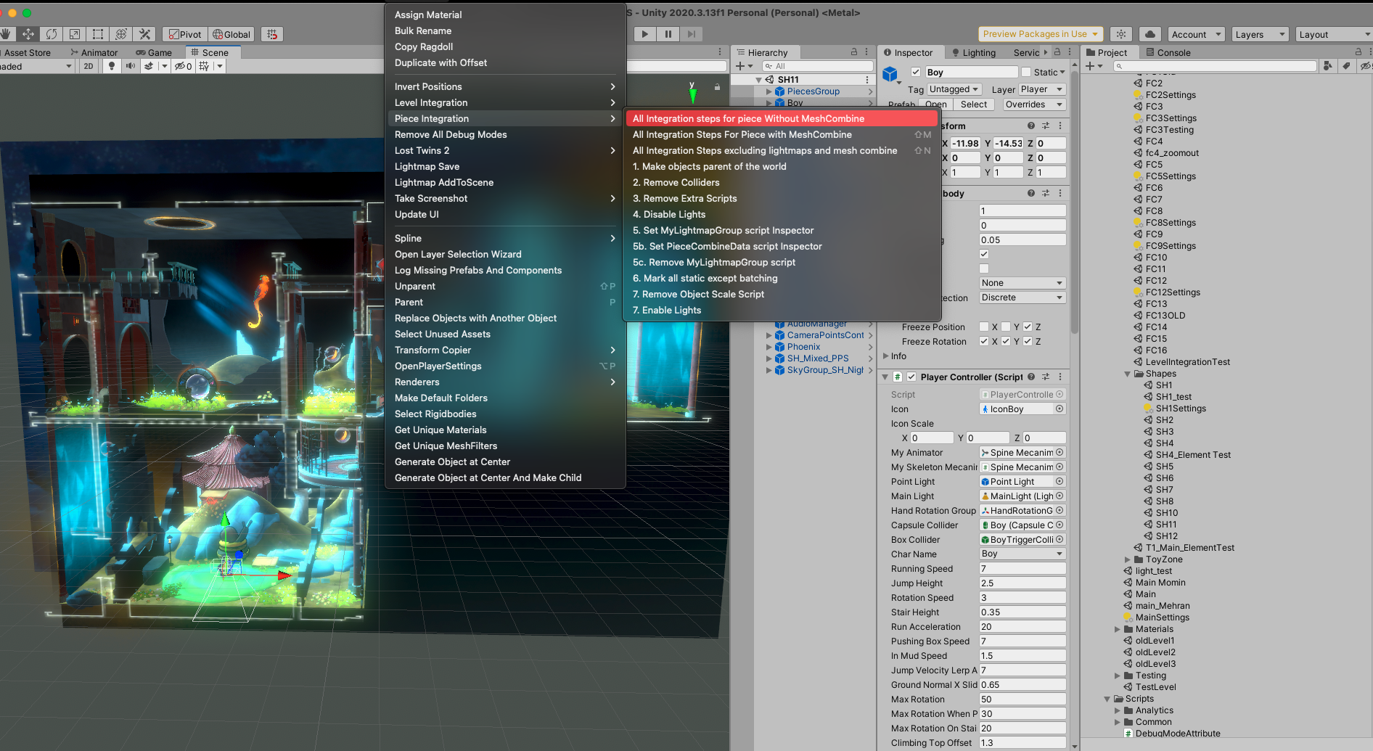Click the Inspector lock icon
Screen dimensions: 1373x751
point(1057,52)
